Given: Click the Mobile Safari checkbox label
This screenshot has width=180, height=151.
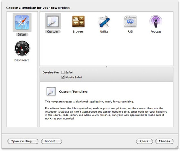Looking at the screenshot, I should coord(74,78).
